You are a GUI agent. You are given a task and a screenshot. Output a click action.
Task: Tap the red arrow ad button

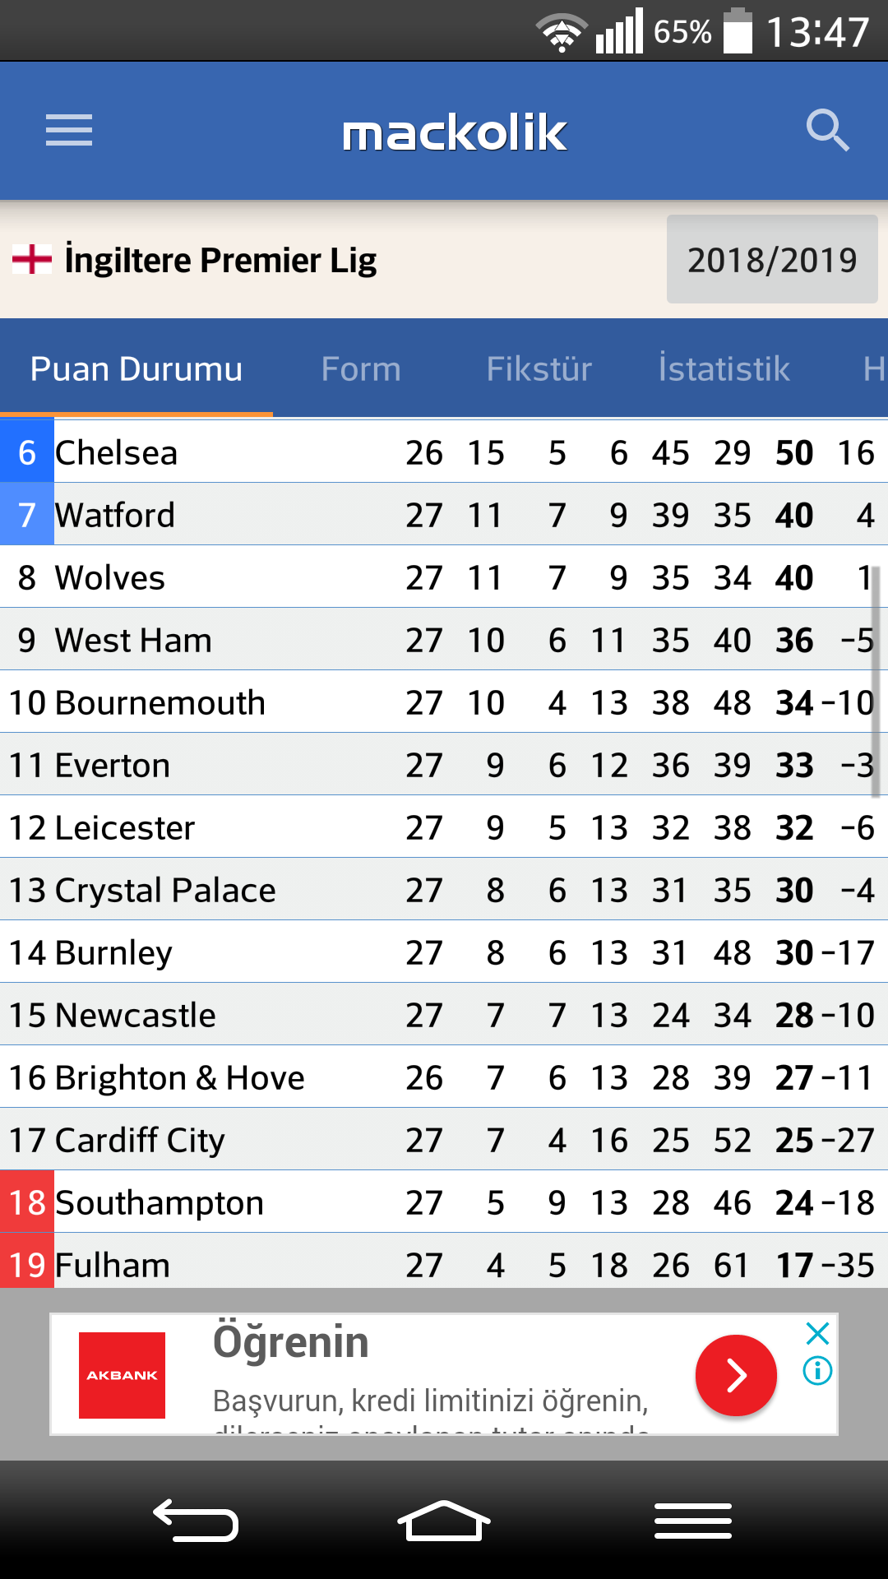point(736,1375)
